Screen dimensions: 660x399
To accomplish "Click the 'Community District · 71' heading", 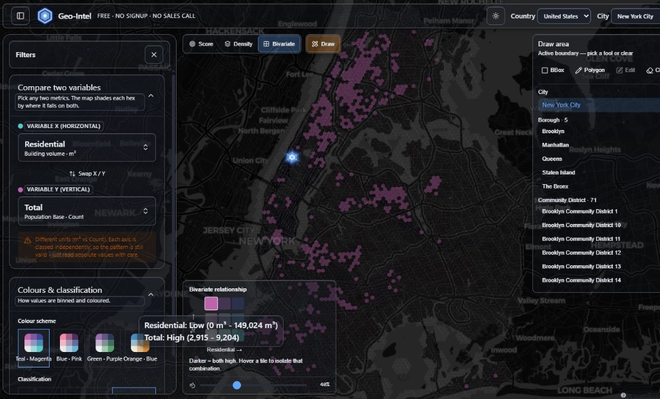I will tap(567, 200).
